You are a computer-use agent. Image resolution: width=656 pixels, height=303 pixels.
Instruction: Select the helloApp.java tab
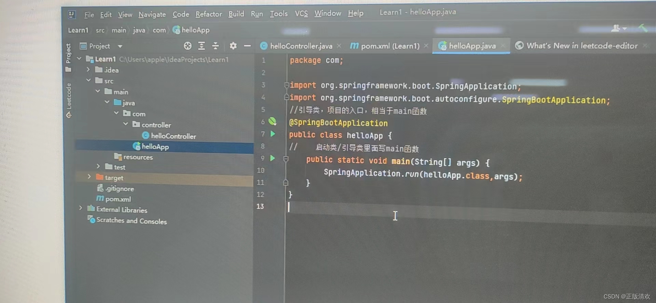[467, 46]
